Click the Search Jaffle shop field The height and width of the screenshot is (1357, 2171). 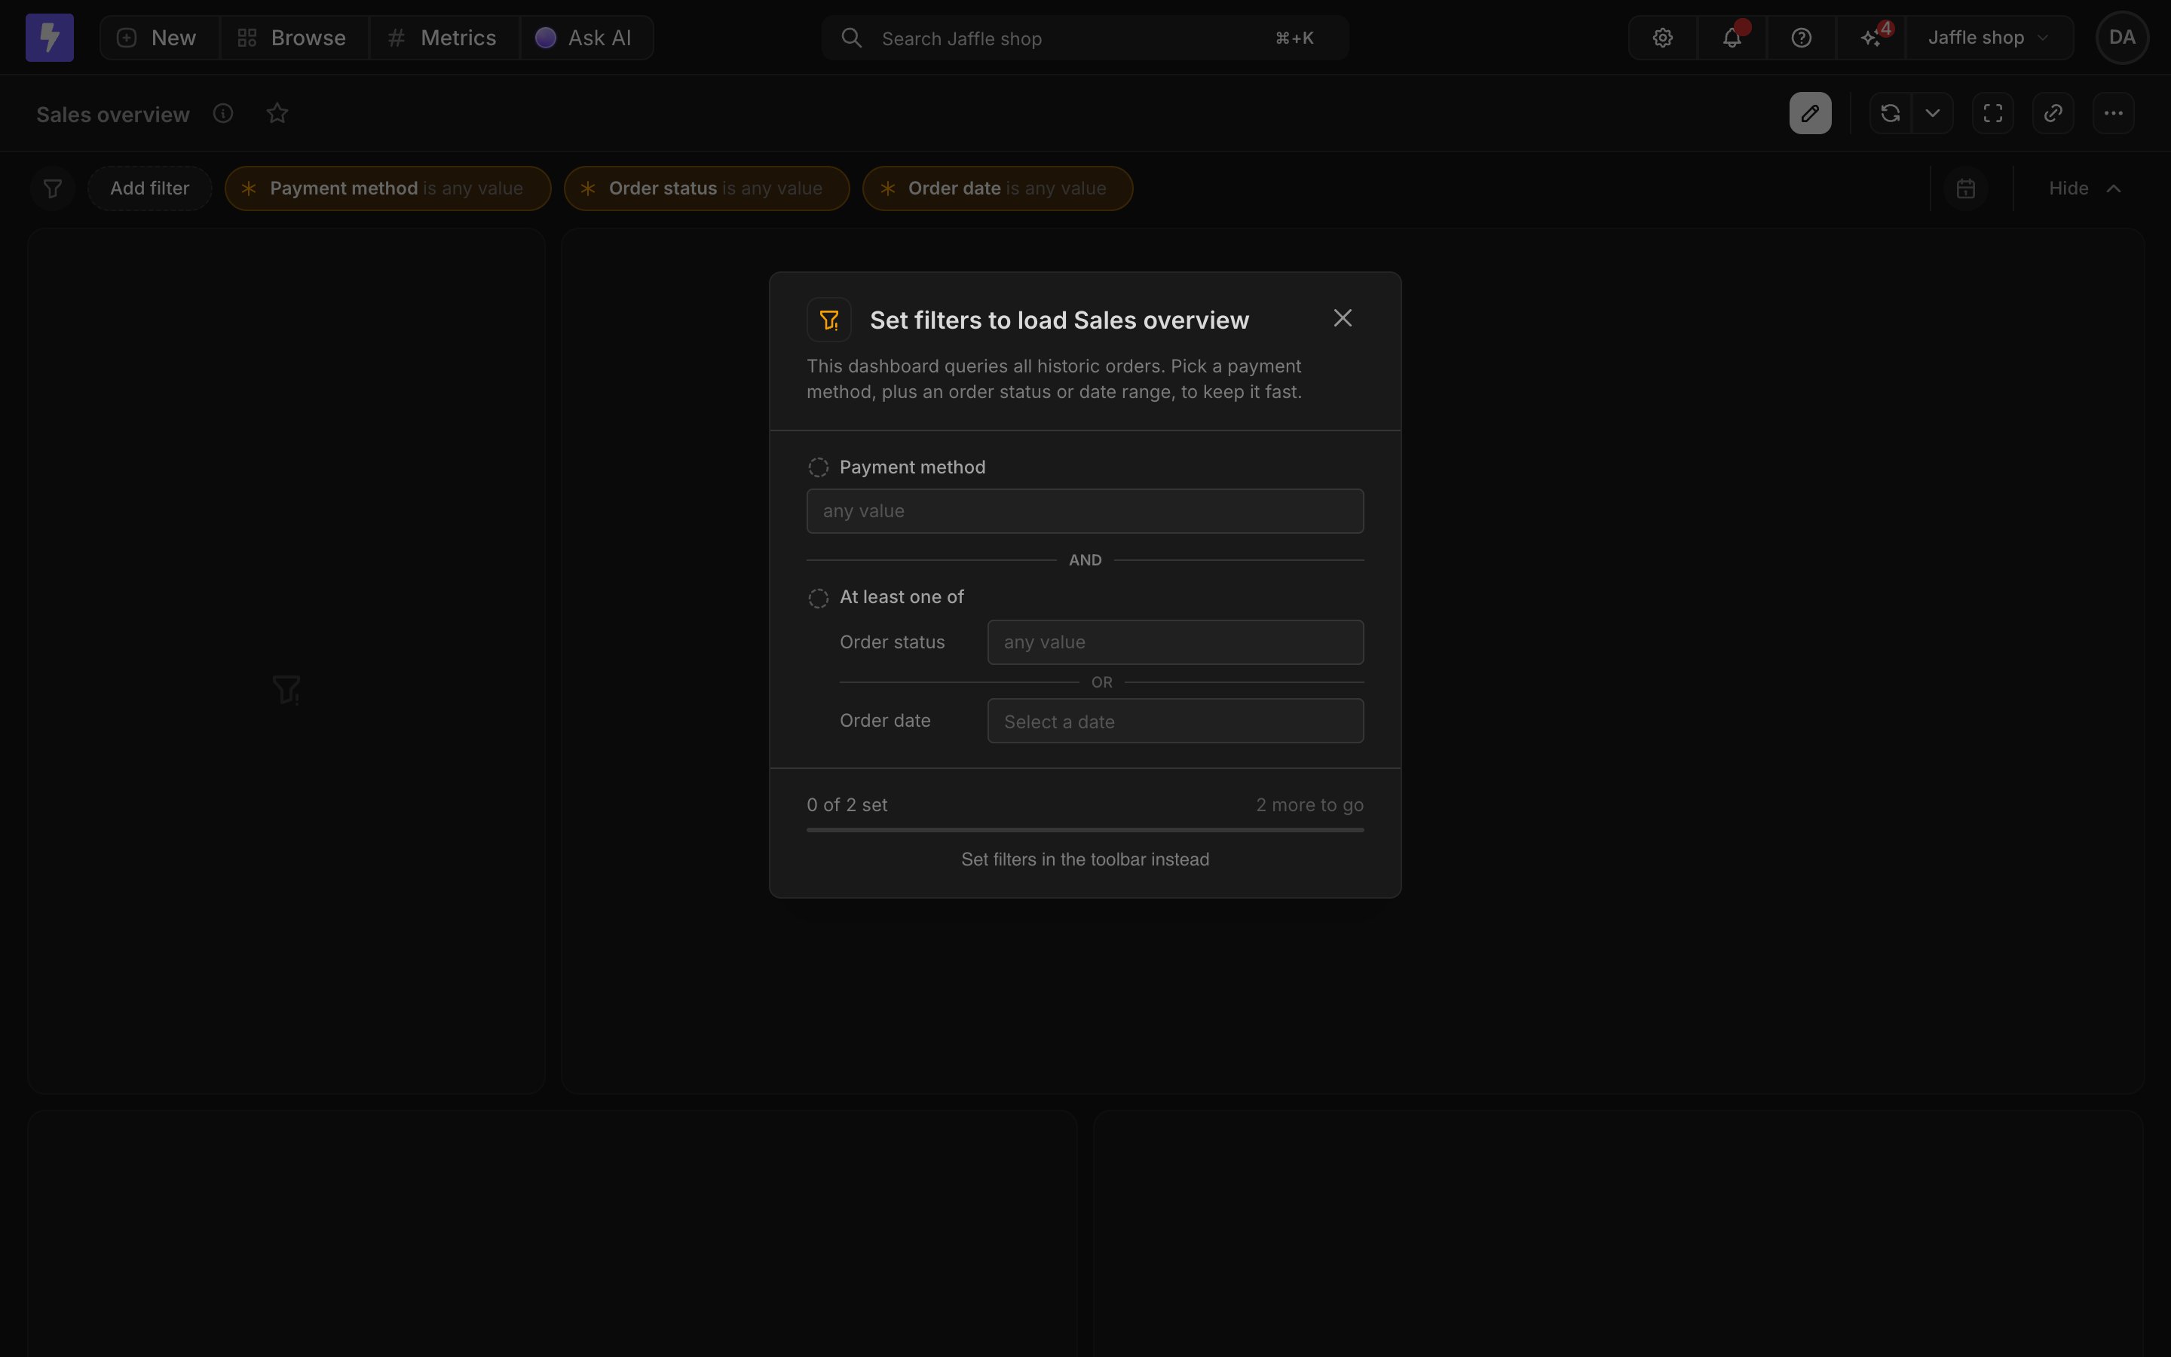pyautogui.click(x=1085, y=38)
